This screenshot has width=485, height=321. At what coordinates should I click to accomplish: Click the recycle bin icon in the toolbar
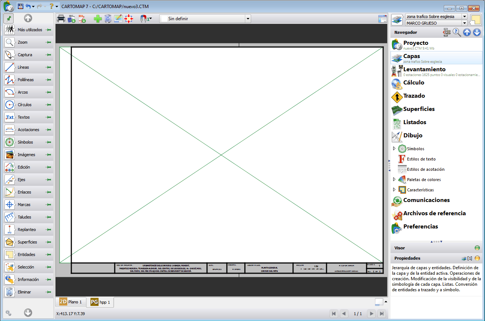point(108,19)
